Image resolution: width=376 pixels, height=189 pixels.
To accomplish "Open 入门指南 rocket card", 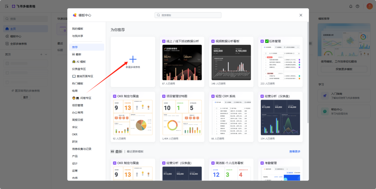I will click(324, 96).
